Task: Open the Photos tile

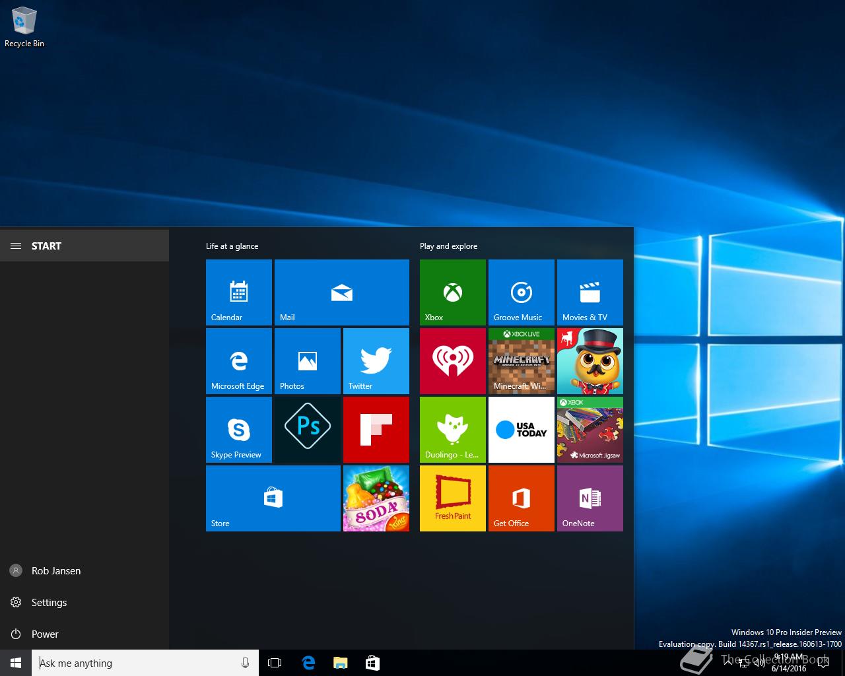Action: click(308, 361)
